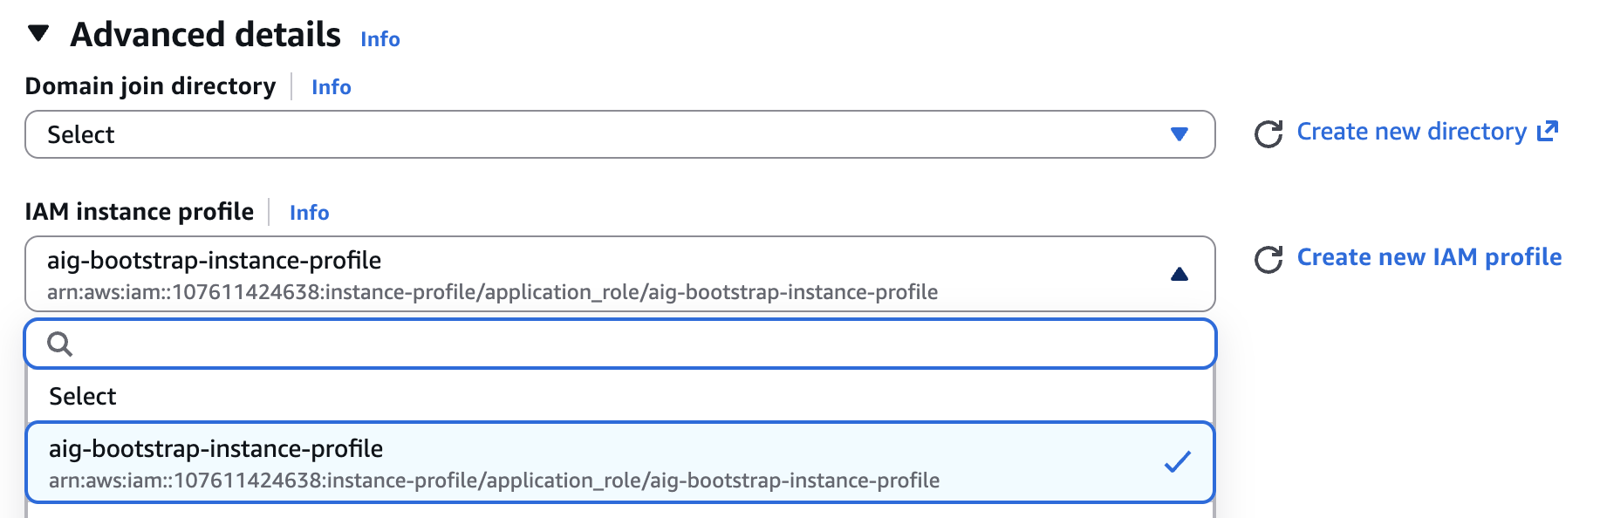Open Info link beside Advanced details
1600x518 pixels.
[x=380, y=39]
